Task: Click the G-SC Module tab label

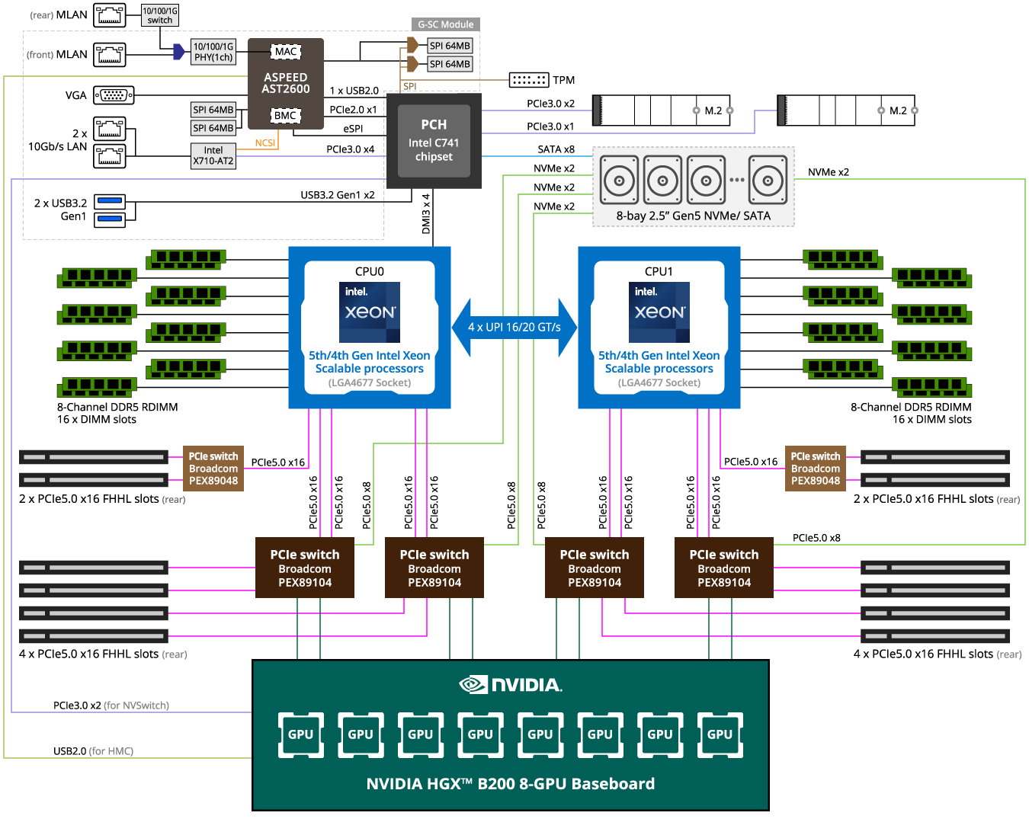Action: [x=446, y=24]
